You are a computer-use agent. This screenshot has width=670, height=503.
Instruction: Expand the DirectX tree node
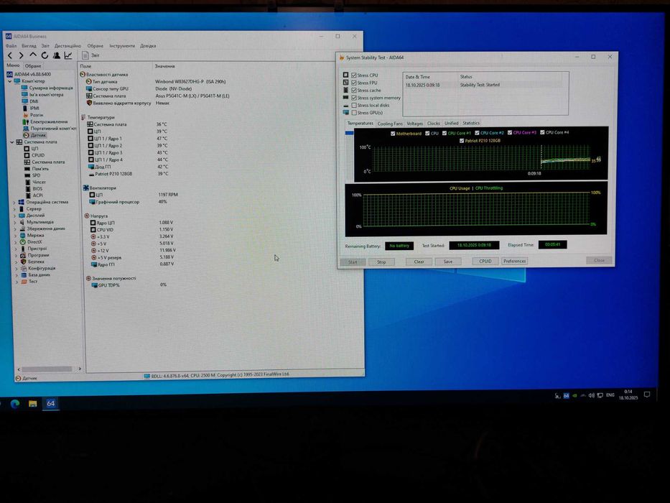16,242
